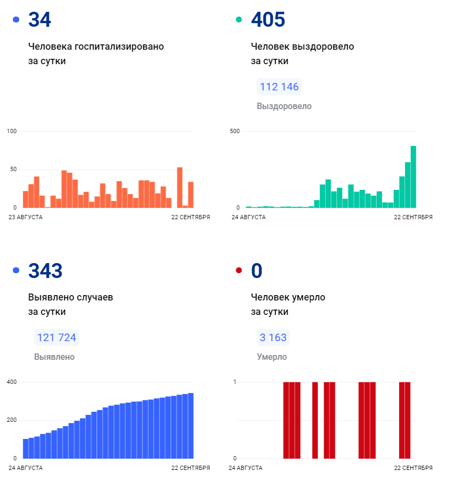
Task: Click the green dot beside number 405
Action: coord(239,20)
